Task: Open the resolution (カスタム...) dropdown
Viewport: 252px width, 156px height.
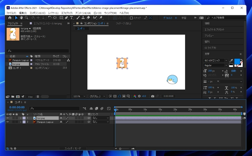Action: point(97,96)
